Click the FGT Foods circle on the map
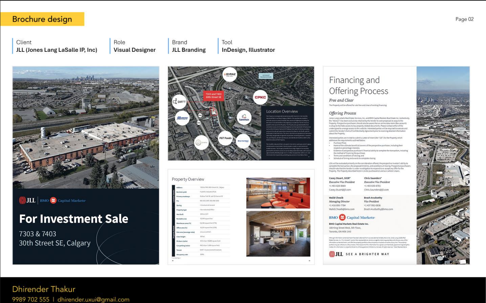 [225, 138]
